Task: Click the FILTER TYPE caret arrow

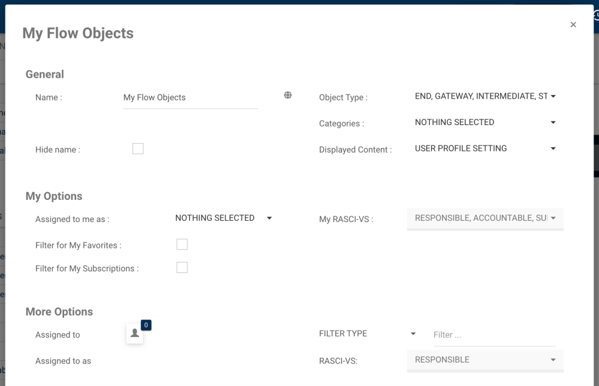Action: 413,334
